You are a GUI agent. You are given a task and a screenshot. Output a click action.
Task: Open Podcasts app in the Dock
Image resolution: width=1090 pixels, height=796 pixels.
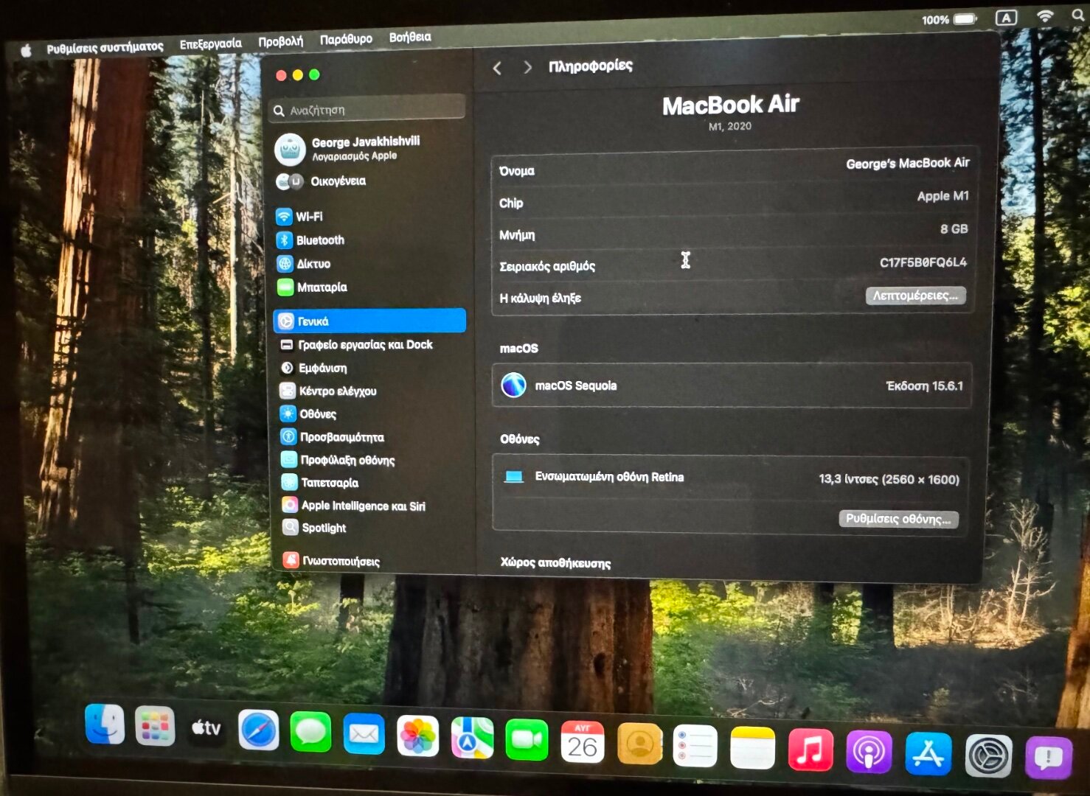pos(869,753)
